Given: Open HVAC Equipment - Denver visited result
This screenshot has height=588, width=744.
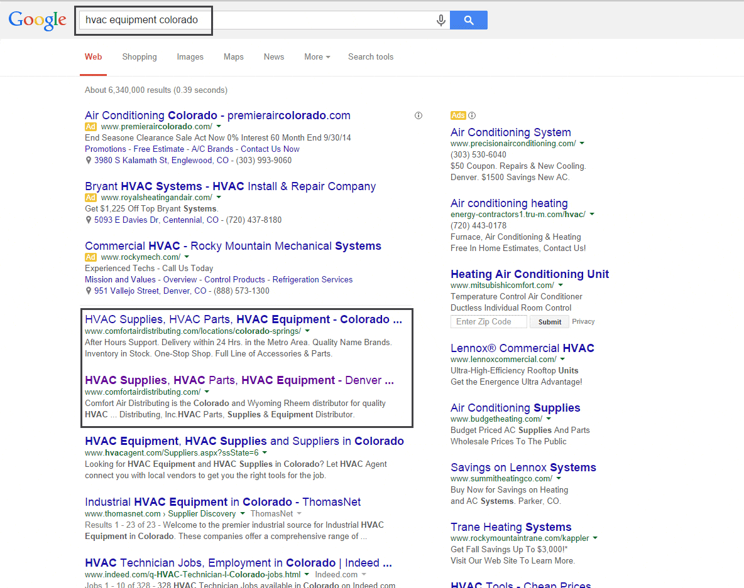Looking at the screenshot, I should coord(239,380).
